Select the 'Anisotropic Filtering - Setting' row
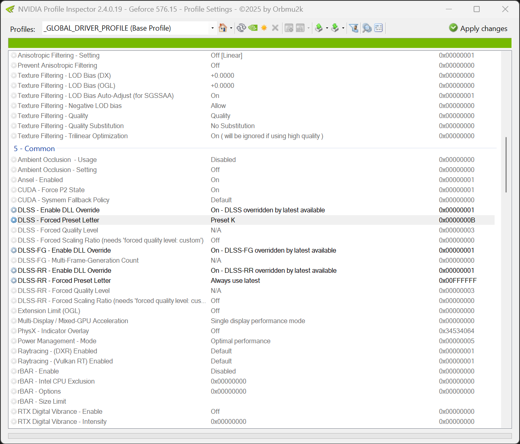This screenshot has height=444, width=520. point(252,55)
